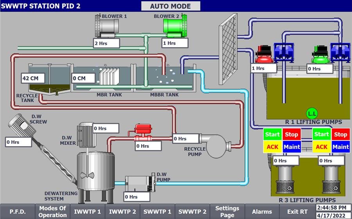The width and height of the screenshot is (352, 219).
Task: Switch to SWWTP 1 screen
Action: point(157,212)
